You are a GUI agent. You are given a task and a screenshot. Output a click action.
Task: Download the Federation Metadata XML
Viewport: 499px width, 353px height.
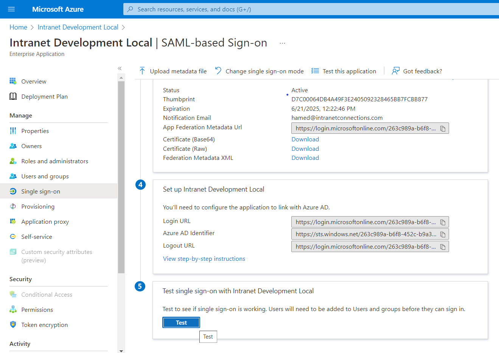click(x=305, y=158)
